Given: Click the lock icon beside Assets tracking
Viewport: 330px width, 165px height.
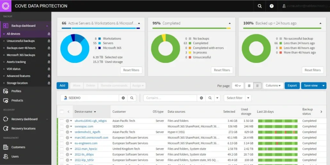Looking at the screenshot, I should click(49, 62).
